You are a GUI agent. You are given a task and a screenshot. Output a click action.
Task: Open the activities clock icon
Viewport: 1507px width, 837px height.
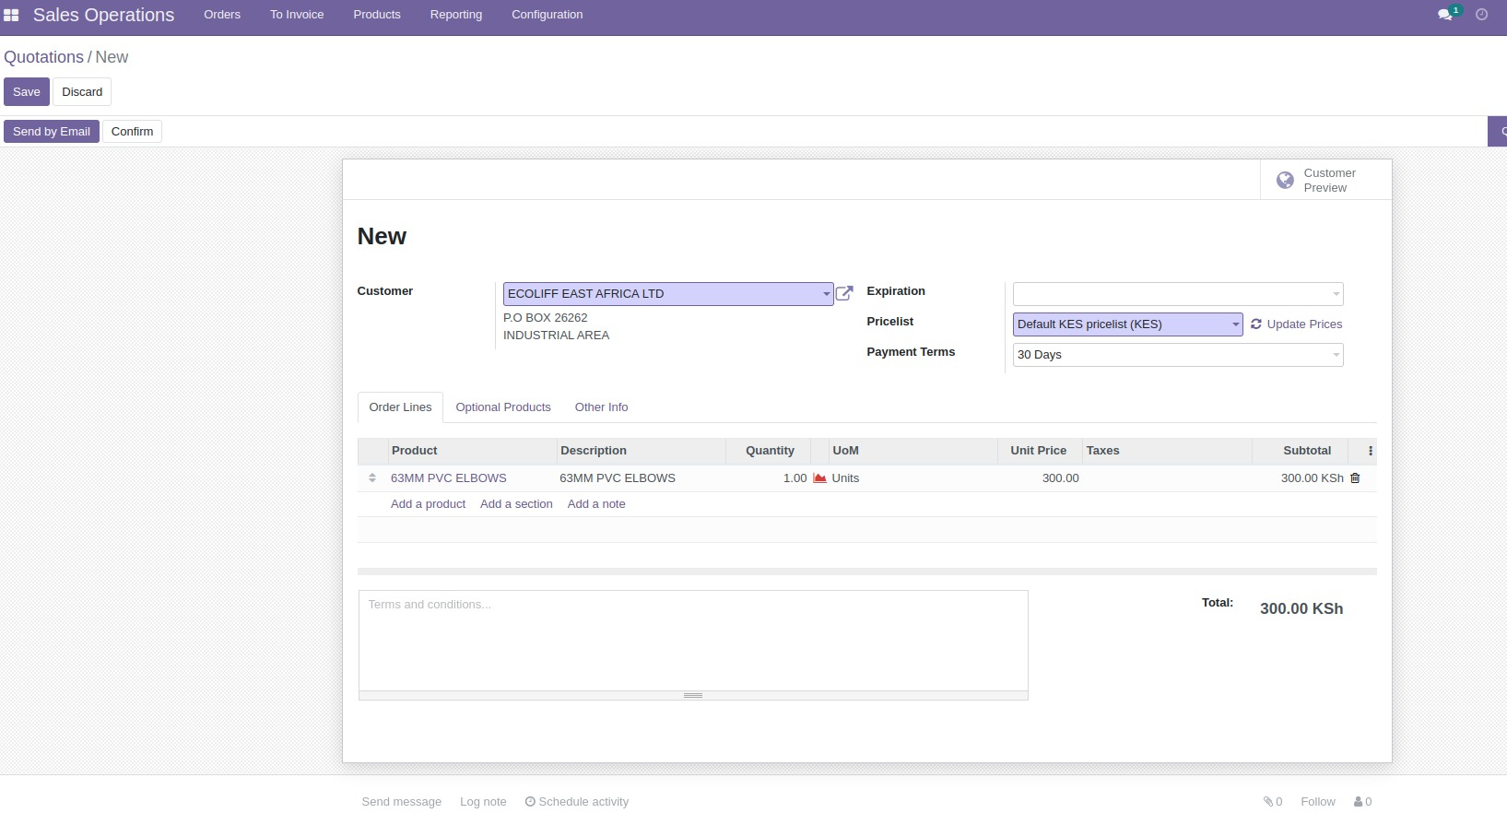[1481, 15]
